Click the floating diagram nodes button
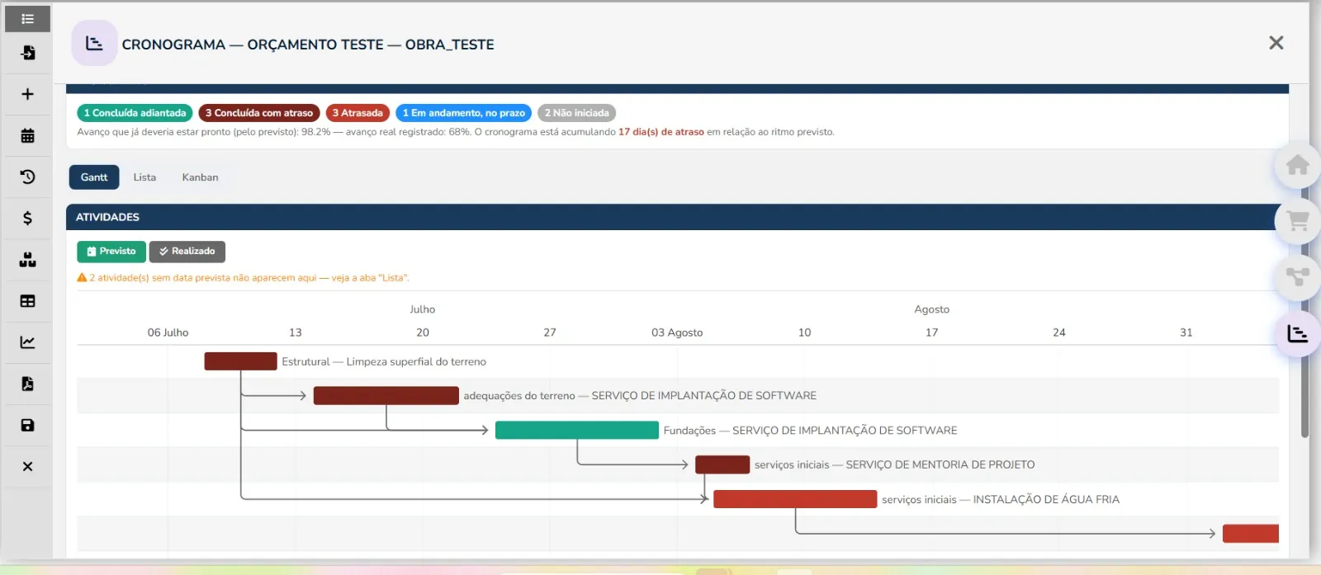The image size is (1321, 575). 1297,277
